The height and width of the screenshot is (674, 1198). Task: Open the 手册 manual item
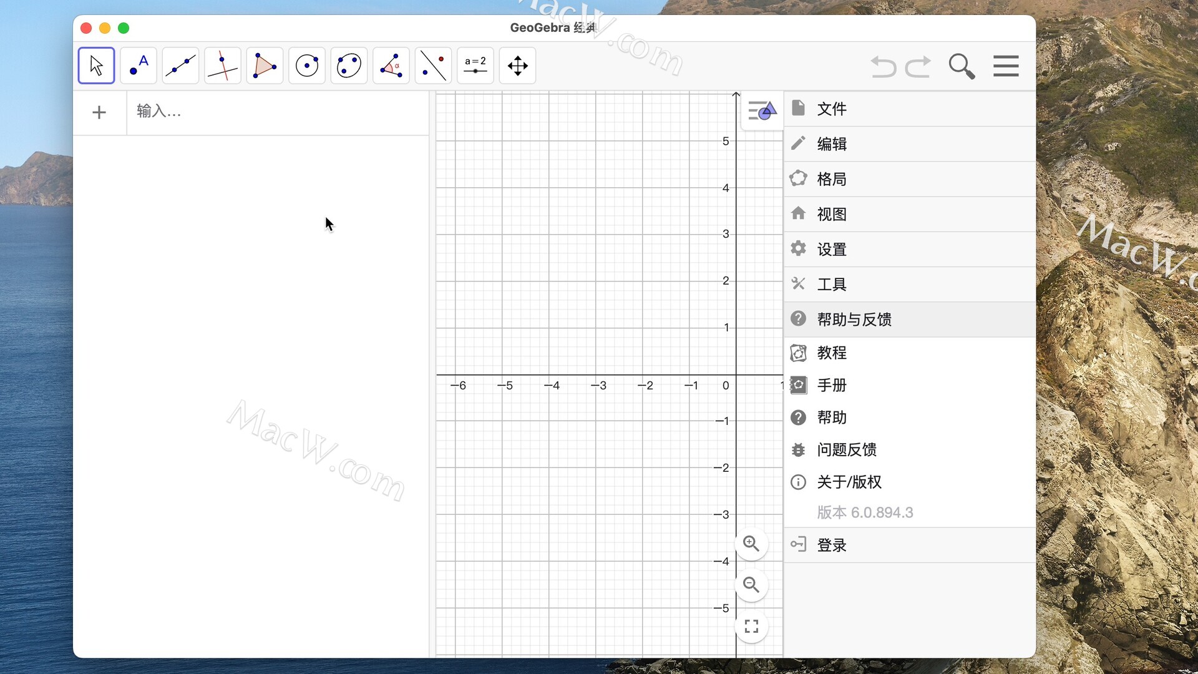[910, 385]
